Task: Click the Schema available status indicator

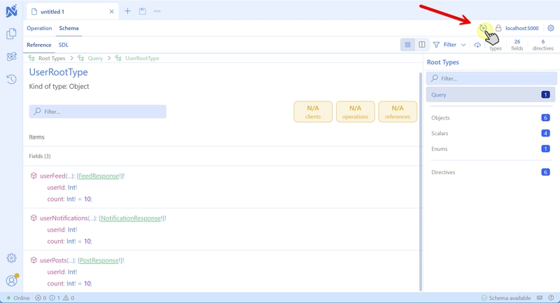Action: (505, 298)
